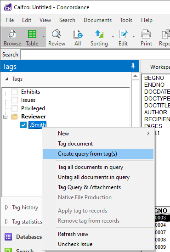Pin the Tags panel
This screenshot has height=252, width=170.
(x=133, y=66)
